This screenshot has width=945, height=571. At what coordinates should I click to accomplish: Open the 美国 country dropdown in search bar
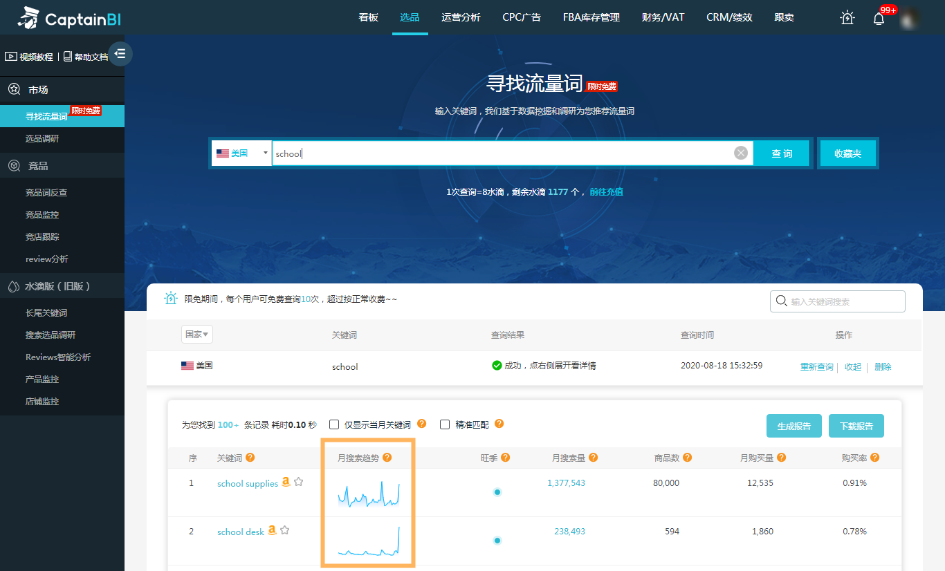241,153
